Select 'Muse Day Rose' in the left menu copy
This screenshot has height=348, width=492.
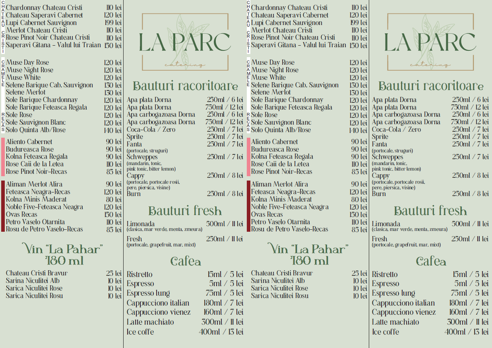click(27, 62)
